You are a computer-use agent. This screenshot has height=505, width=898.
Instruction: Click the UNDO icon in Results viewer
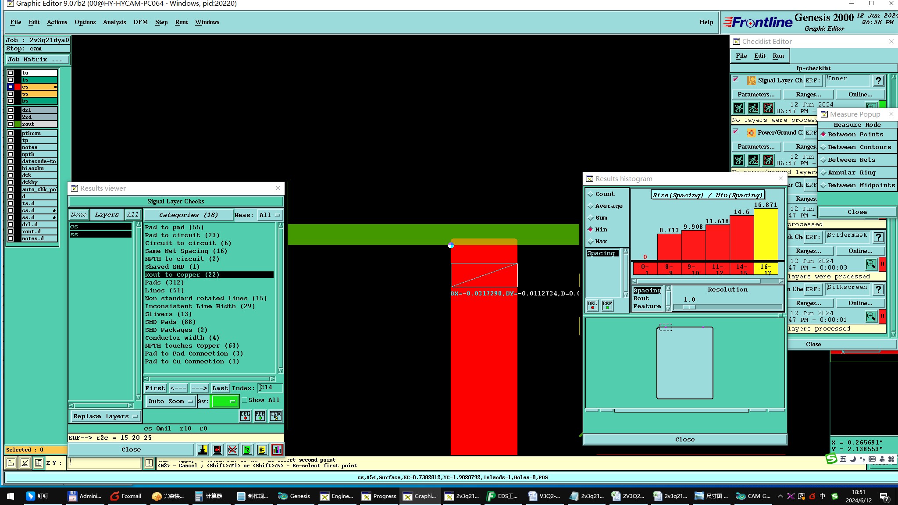click(x=276, y=416)
